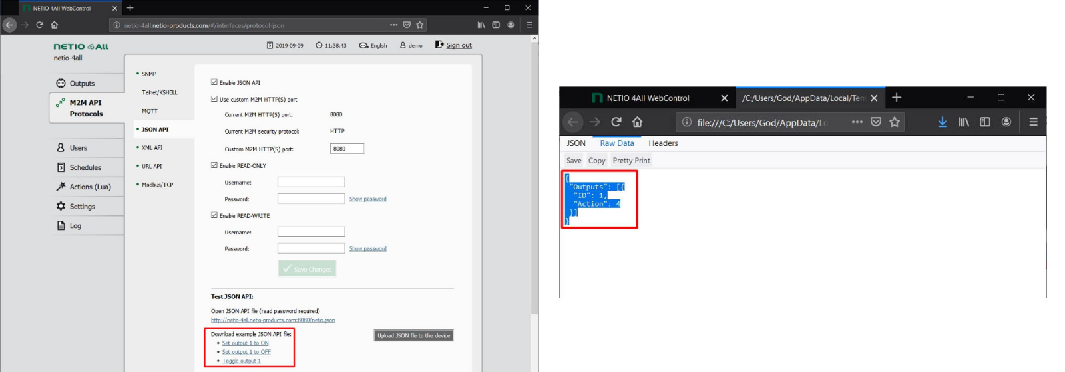Viewport: 1065px width, 372px height.
Task: Select SNMP protocol
Action: pos(148,74)
